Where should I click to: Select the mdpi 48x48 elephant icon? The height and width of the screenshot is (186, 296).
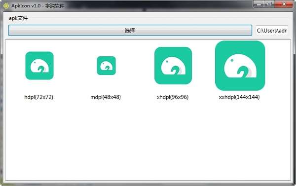(x=106, y=66)
